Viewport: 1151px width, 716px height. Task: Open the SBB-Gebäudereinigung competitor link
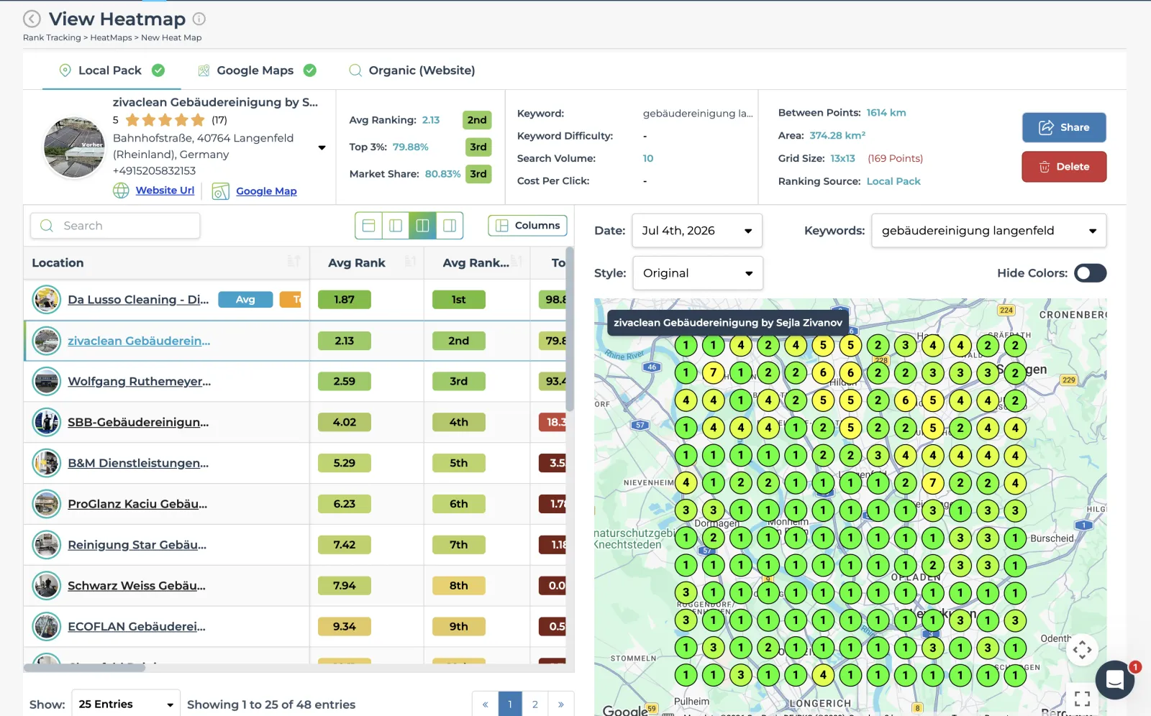[x=138, y=422]
